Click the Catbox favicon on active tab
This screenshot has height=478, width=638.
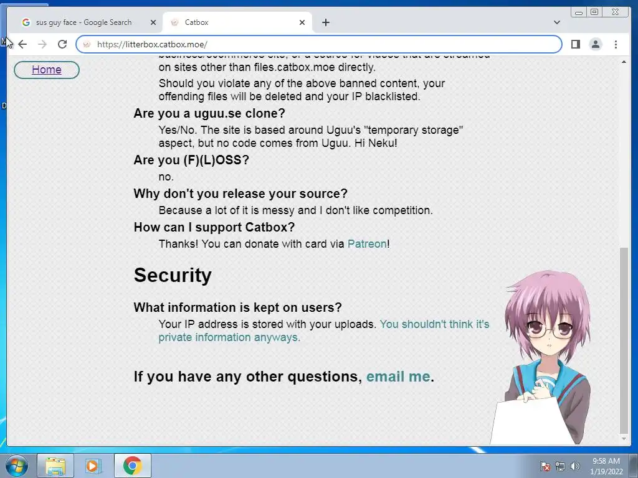pos(174,23)
